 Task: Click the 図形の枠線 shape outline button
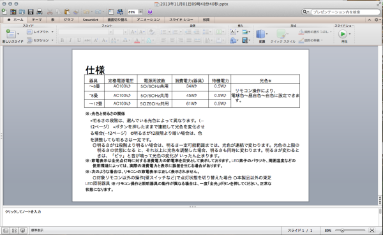[x=311, y=40]
